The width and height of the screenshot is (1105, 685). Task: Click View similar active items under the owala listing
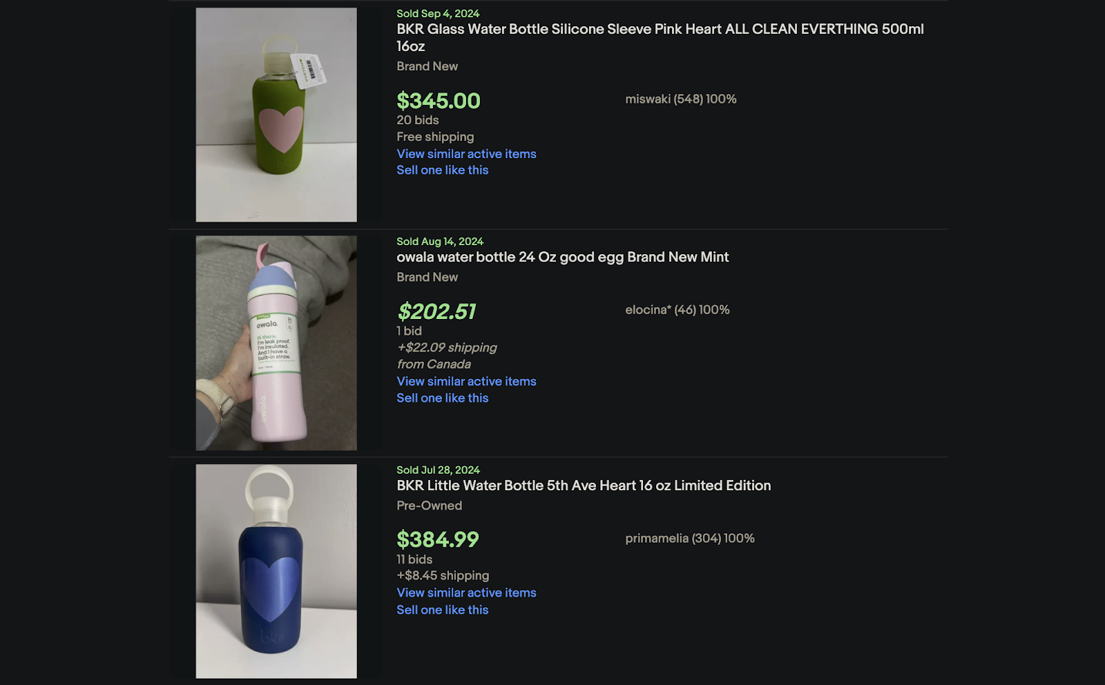[x=465, y=380]
